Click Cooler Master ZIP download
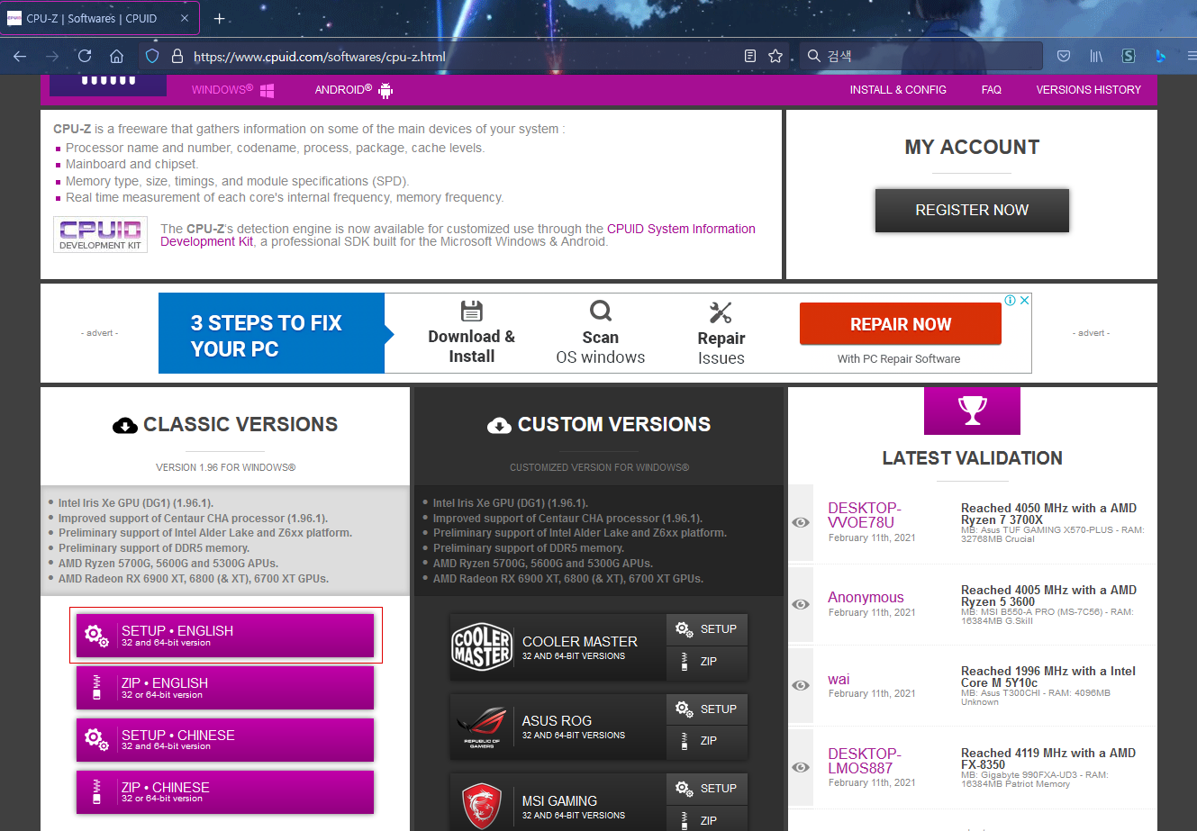The image size is (1197, 831). click(707, 662)
